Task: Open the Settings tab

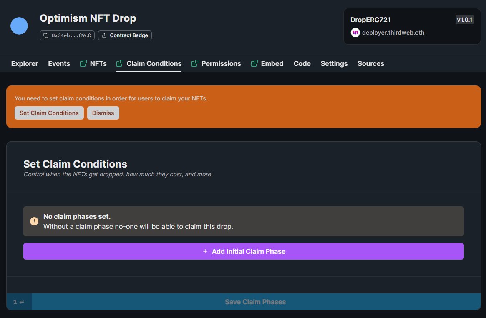Action: click(334, 63)
